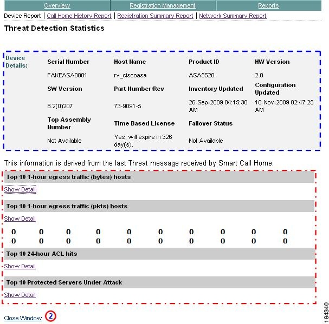The width and height of the screenshot is (329, 324).
Task: Show Detail for egress traffic (pkts) hosts
Action: [x=20, y=219]
